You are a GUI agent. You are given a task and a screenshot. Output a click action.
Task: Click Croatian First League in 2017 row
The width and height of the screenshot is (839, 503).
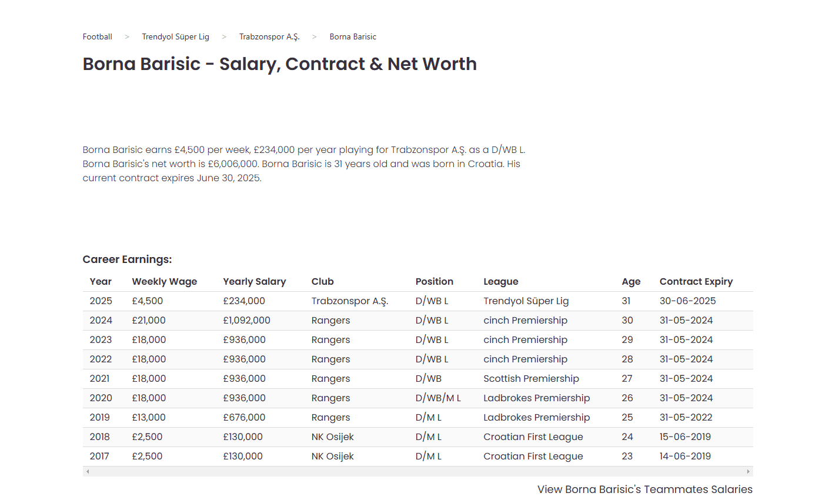pos(533,457)
